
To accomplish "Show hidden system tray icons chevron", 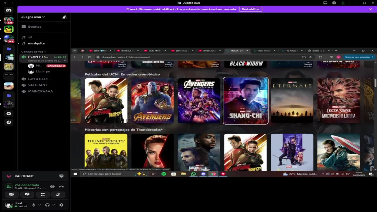I will tap(323, 174).
